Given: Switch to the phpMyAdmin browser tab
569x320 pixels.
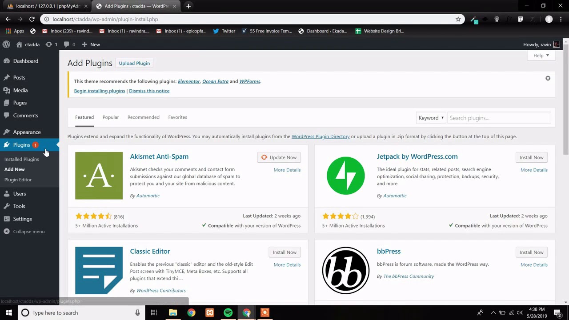Looking at the screenshot, I should click(47, 6).
